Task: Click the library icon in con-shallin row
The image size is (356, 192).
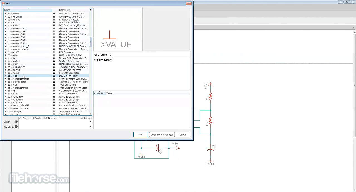Action: [x=54, y=64]
